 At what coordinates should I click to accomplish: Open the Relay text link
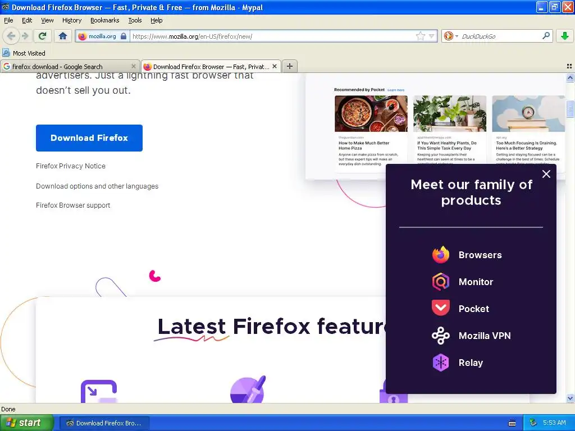coord(471,363)
